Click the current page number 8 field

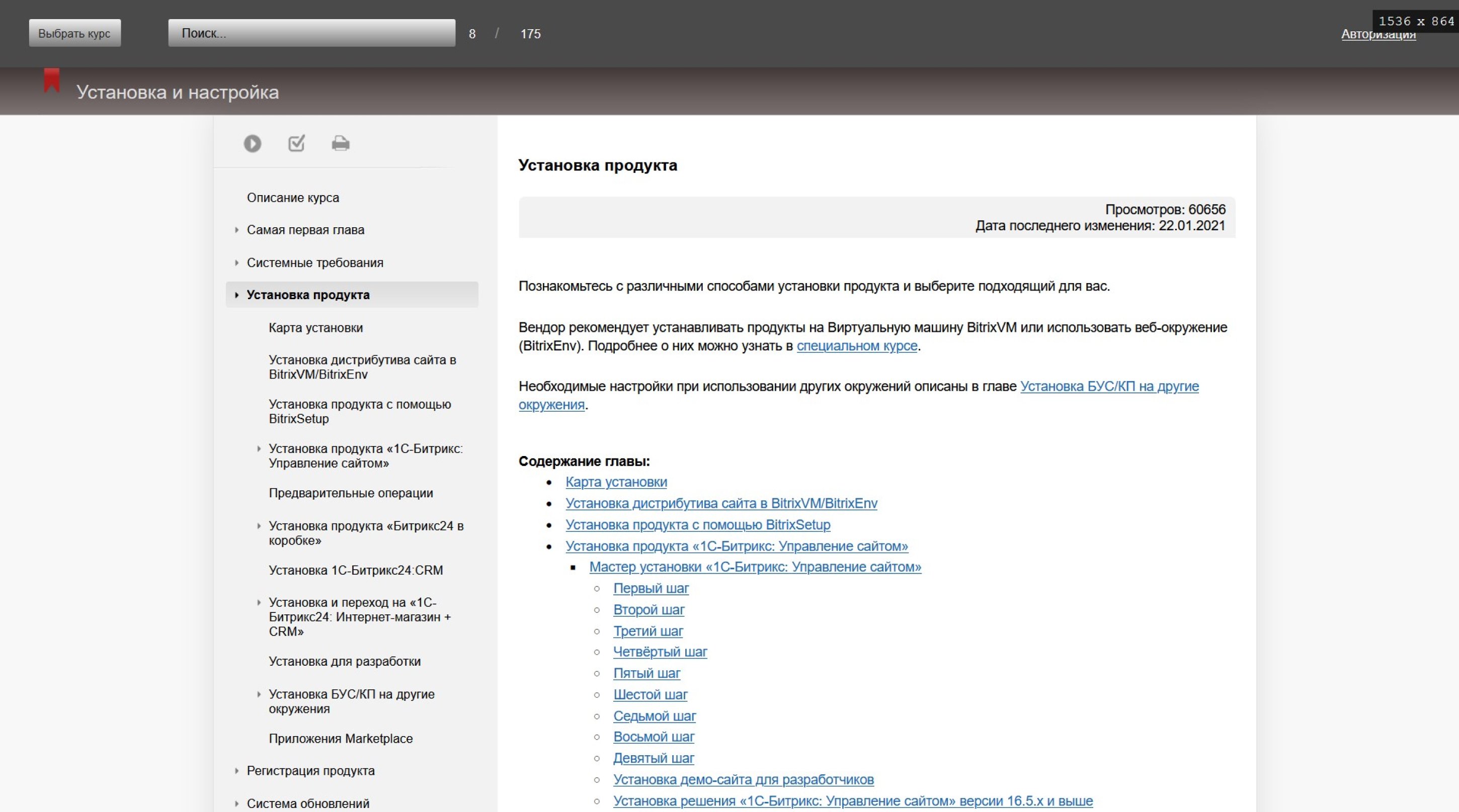472,34
